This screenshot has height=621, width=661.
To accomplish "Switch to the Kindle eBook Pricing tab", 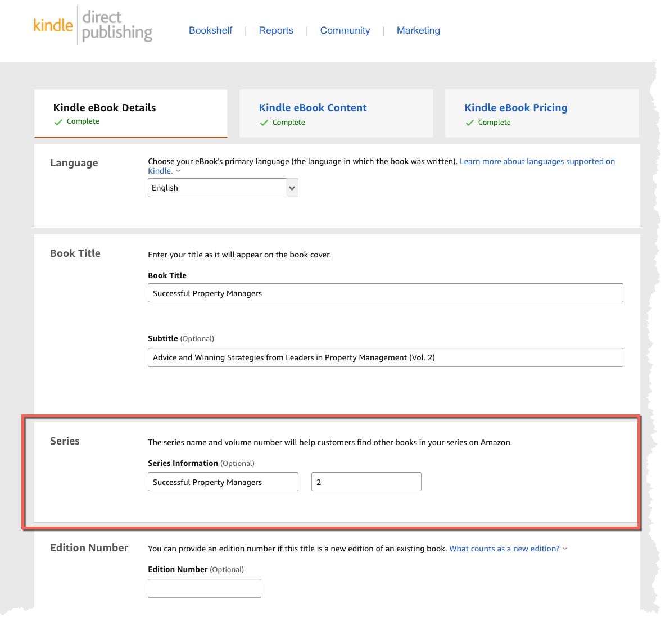I will pos(542,113).
